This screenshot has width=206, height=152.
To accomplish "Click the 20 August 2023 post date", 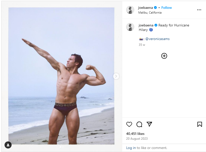I will pyautogui.click(x=137, y=139).
